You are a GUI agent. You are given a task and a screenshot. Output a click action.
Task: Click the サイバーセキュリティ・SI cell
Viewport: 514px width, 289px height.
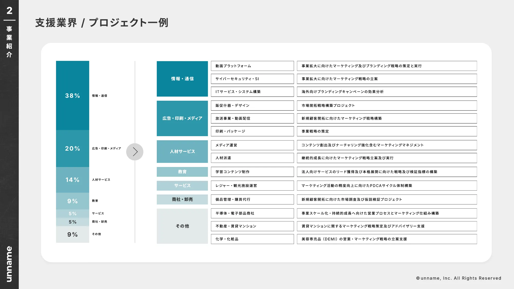point(252,79)
